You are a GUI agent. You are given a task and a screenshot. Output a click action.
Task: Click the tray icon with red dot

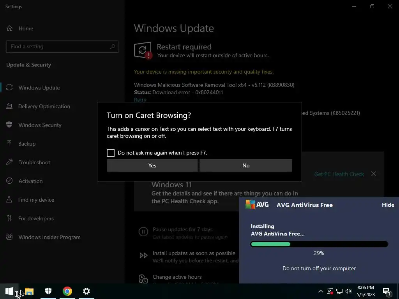coord(330,291)
